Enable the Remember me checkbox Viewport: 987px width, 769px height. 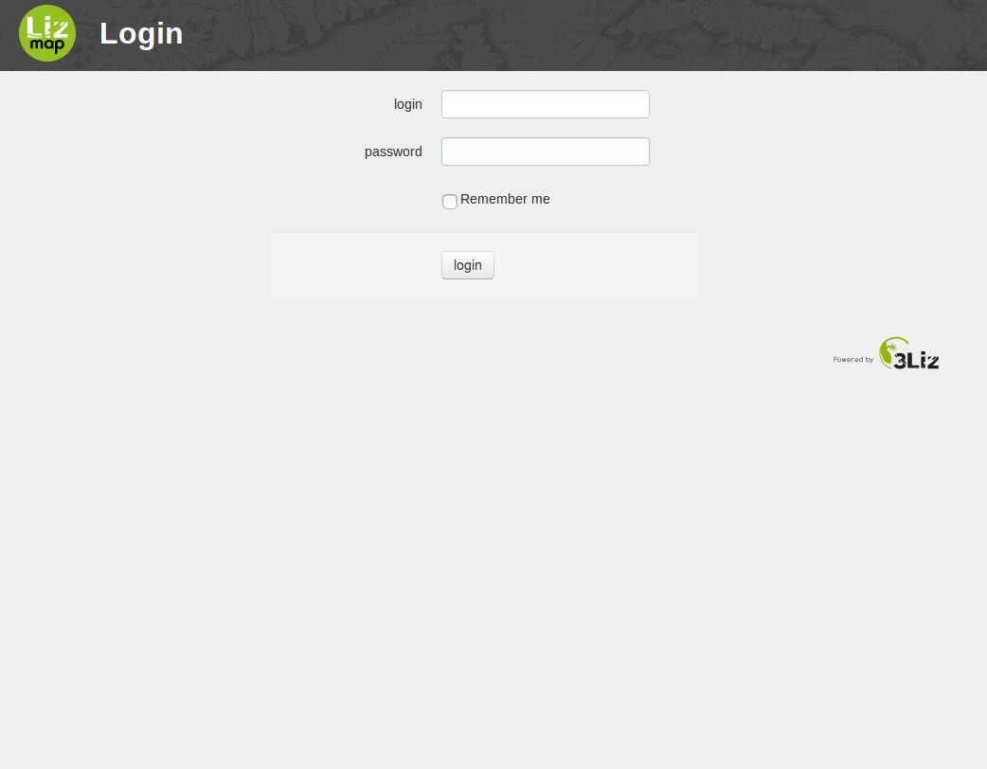point(449,202)
